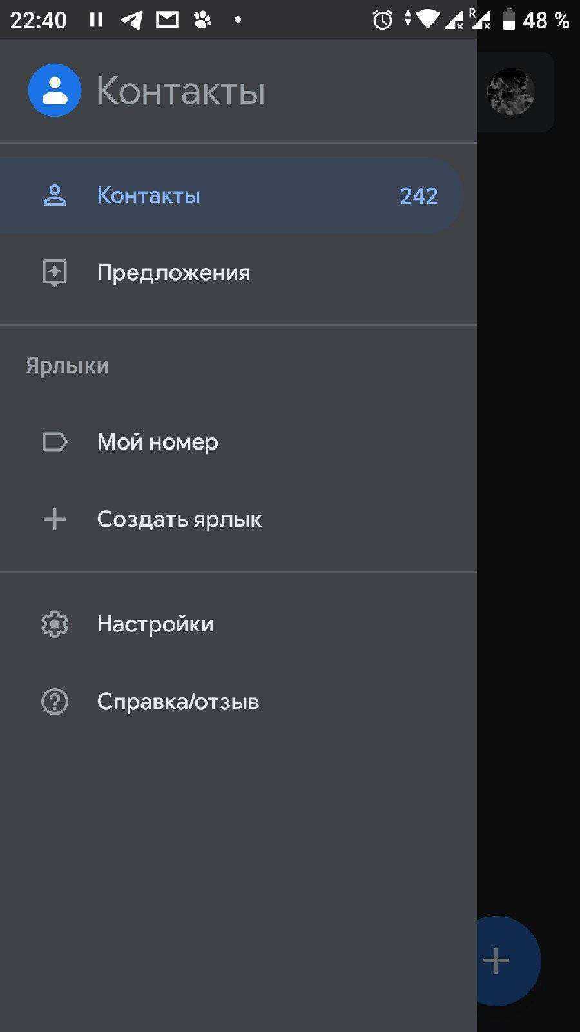Open the Контакты menu item
The width and height of the screenshot is (580, 1032).
click(149, 195)
